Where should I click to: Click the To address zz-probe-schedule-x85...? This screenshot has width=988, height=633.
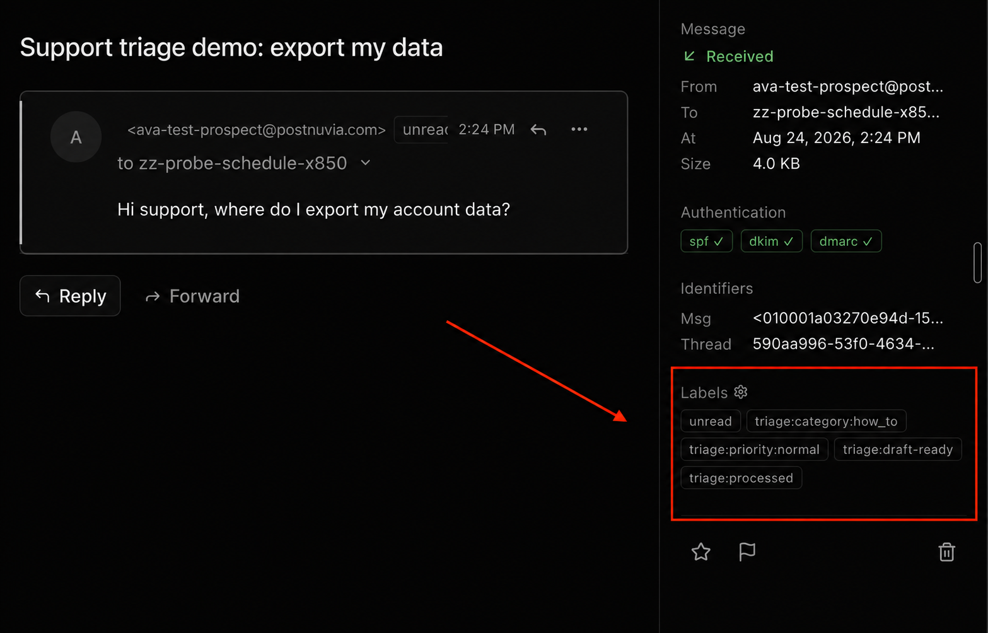tap(846, 112)
